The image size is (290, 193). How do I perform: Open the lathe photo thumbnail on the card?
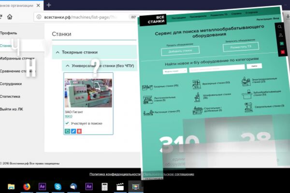click(x=88, y=93)
